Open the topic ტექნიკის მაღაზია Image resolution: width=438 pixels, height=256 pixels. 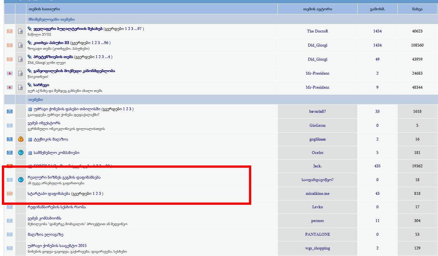coord(51,139)
